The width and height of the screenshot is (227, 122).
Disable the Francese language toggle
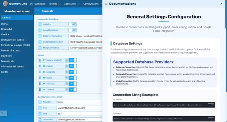point(73,84)
